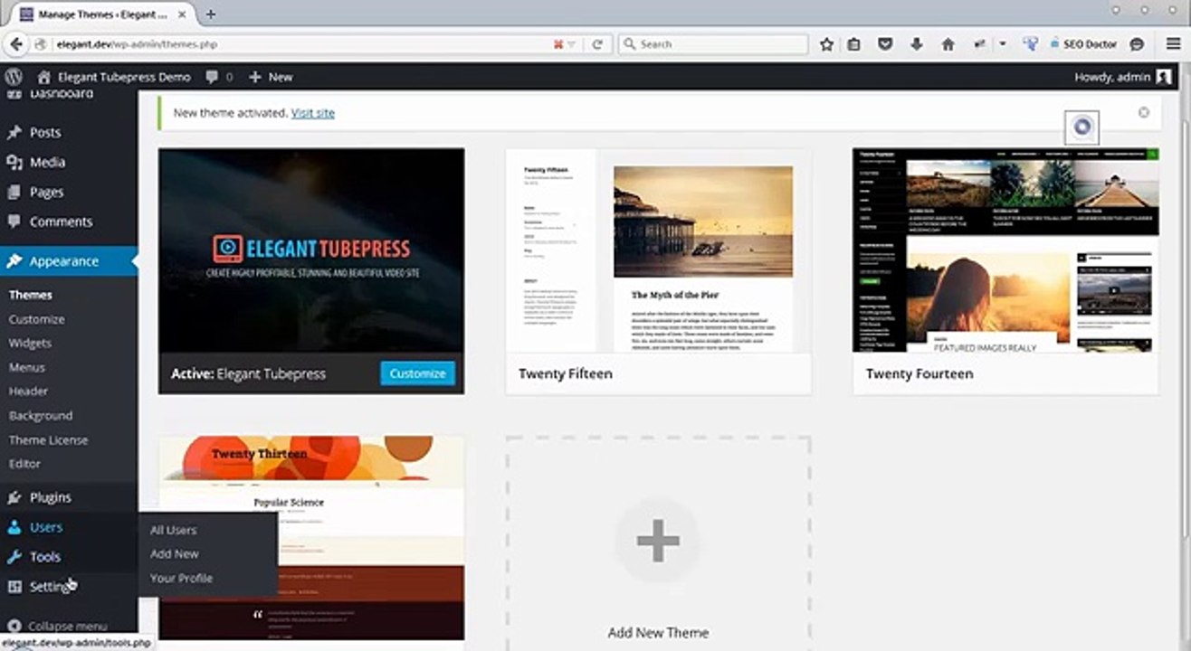Choose Add New from the Users flyout
Viewport: 1191px width, 651px height.
(x=175, y=553)
